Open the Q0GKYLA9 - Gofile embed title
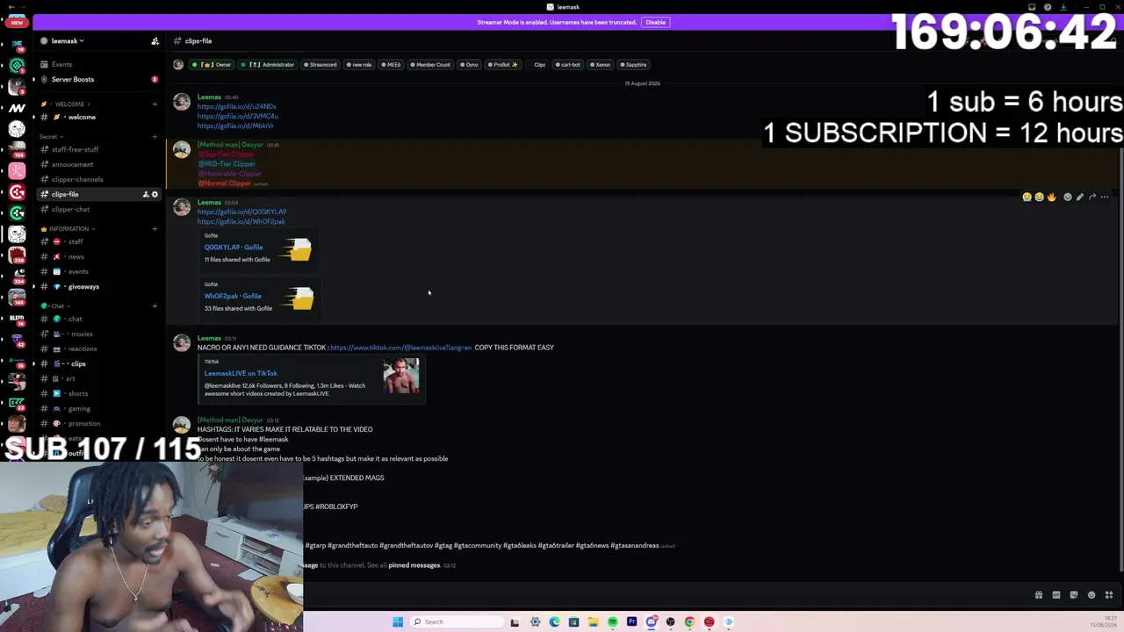Screen dimensions: 1124x632 pos(234,248)
